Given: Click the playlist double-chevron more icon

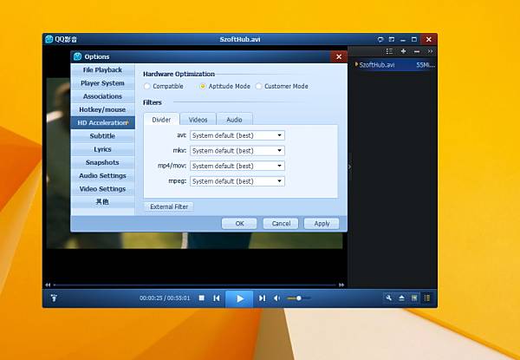Looking at the screenshot, I should 430,51.
